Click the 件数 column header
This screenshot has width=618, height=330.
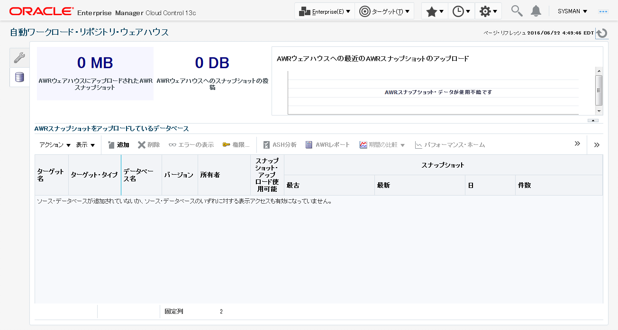click(x=559, y=185)
